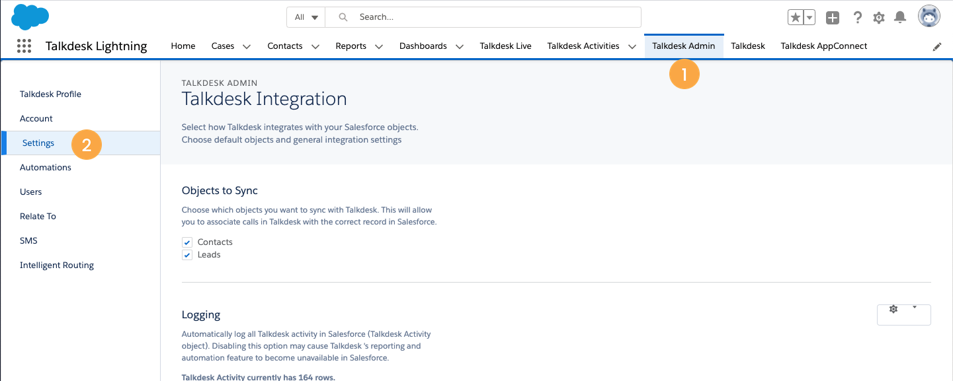Switch to the Talkdesk Live tab
This screenshot has width=953, height=381.
505,46
